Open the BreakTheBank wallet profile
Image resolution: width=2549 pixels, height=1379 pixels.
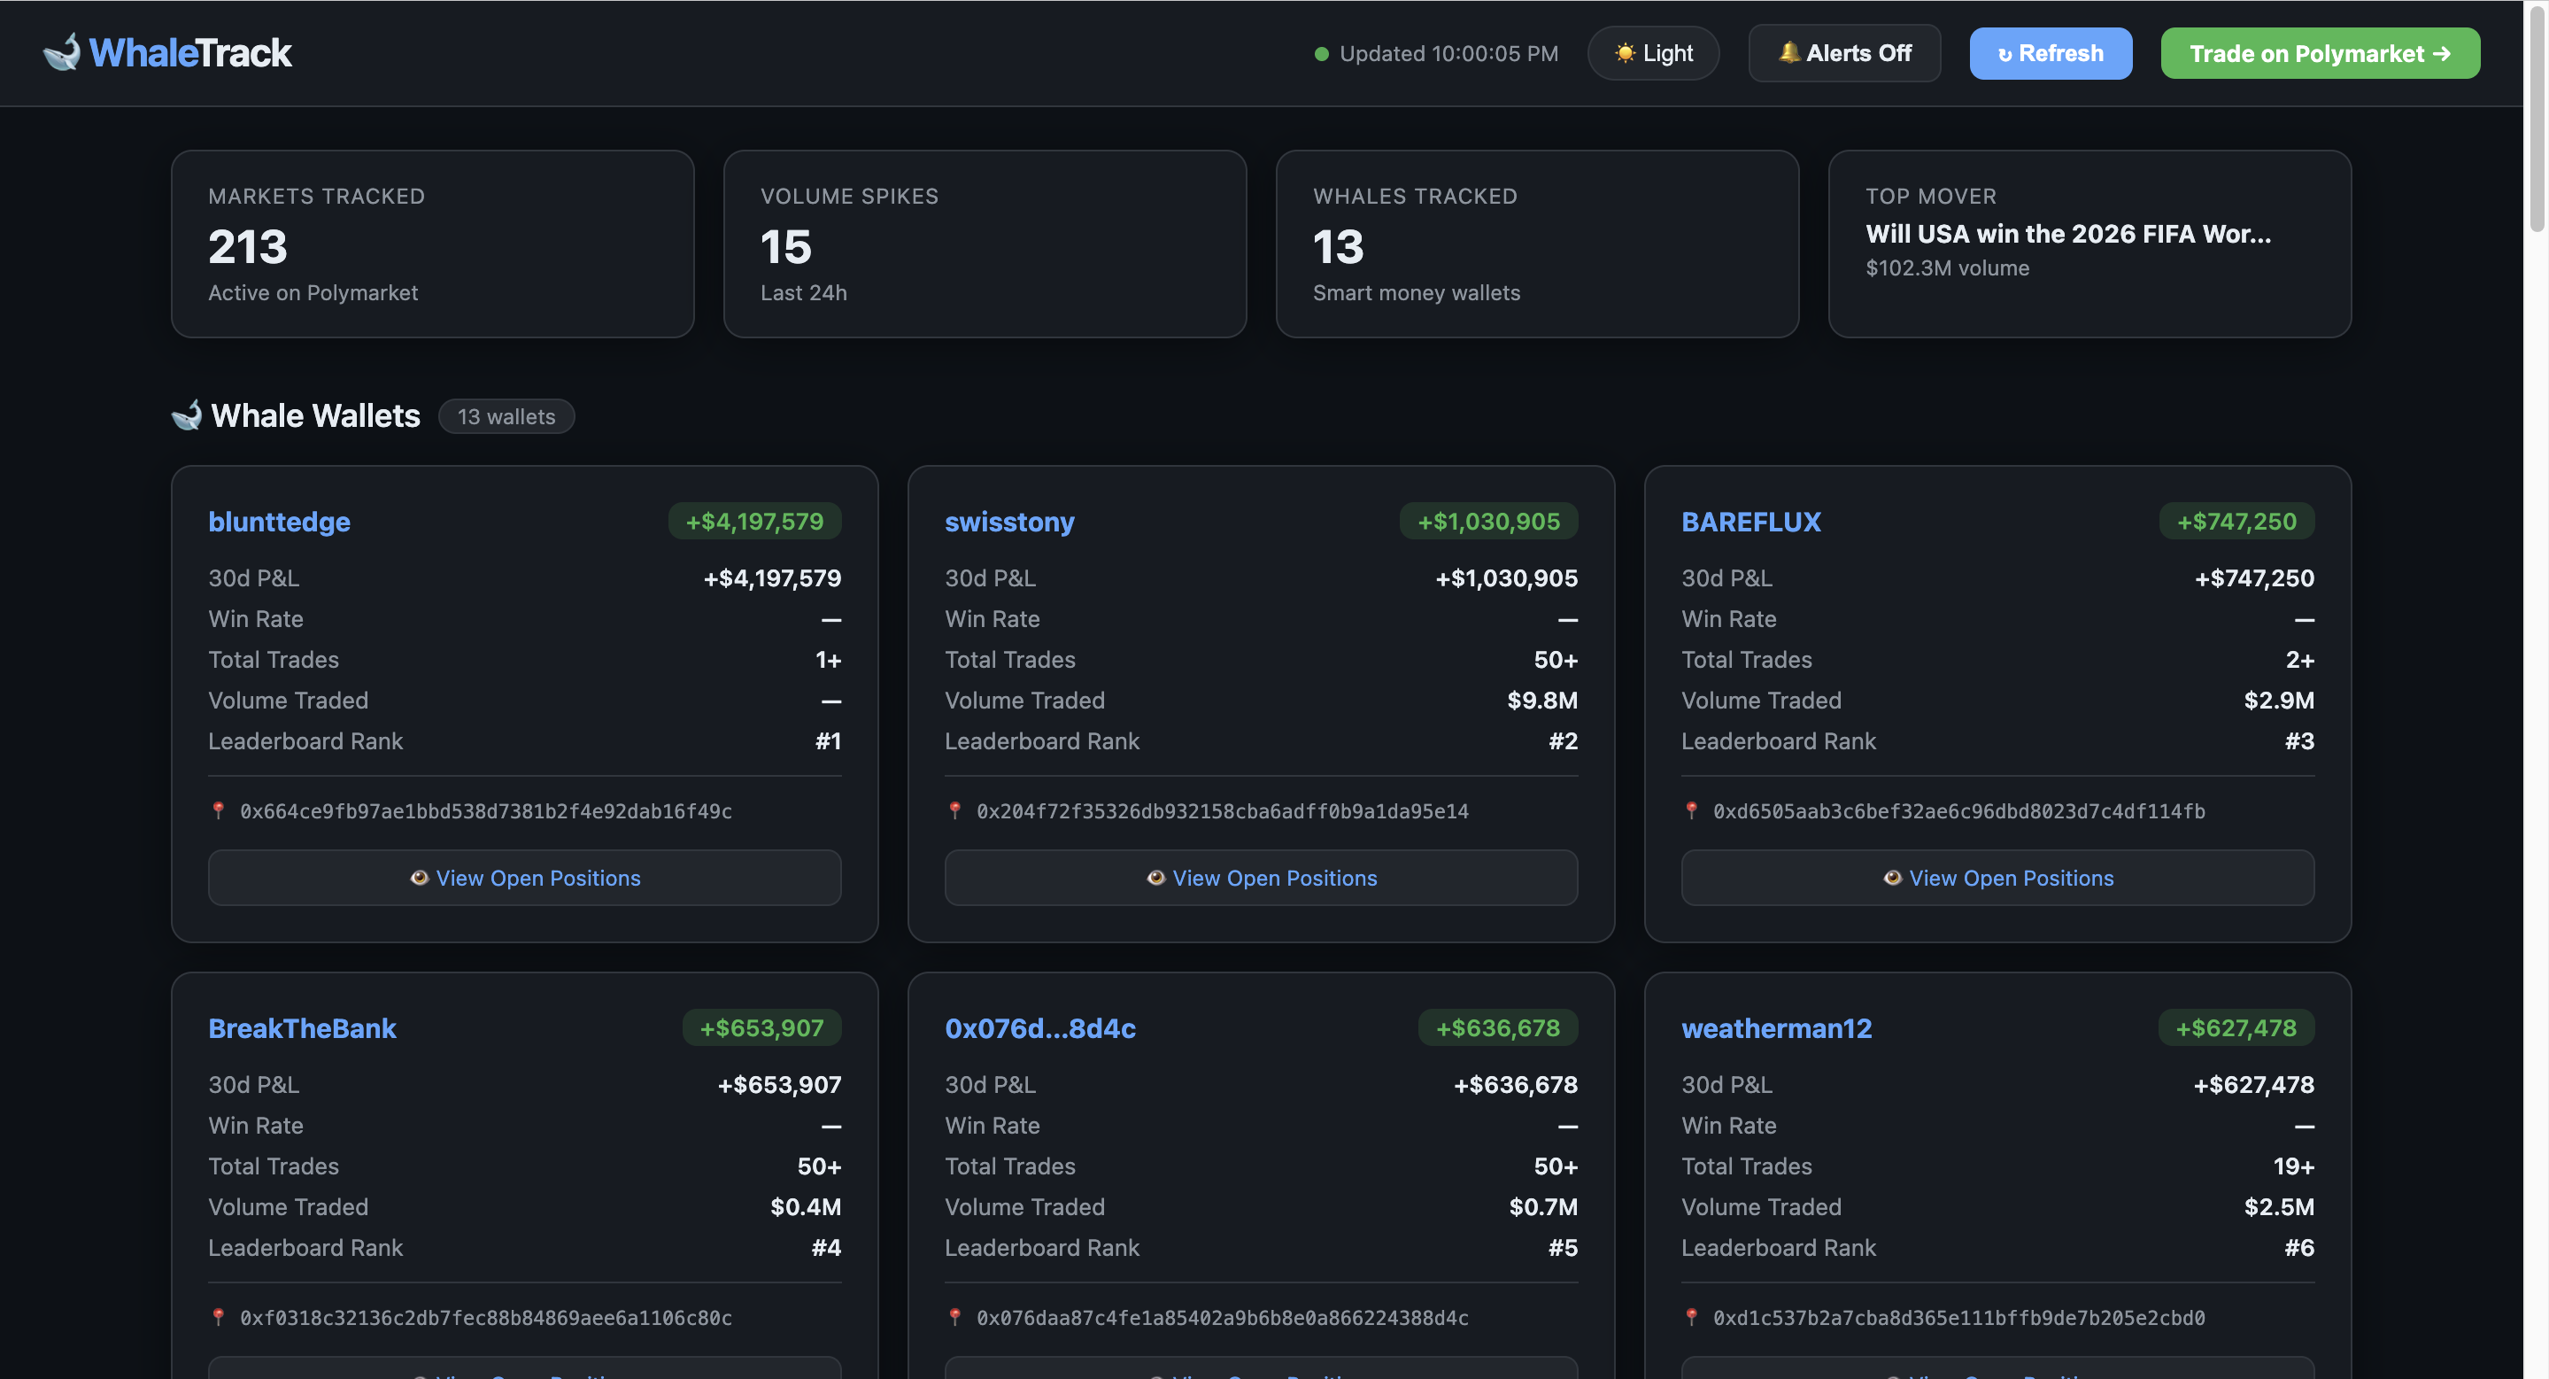302,1028
